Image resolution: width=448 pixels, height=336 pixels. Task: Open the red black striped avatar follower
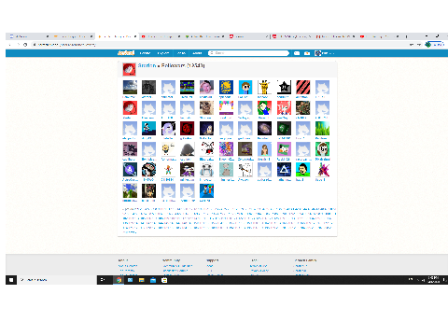click(303, 87)
